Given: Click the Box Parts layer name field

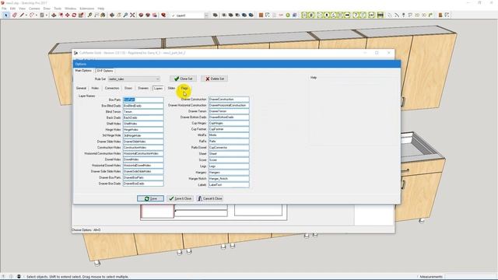Looking at the screenshot, I should (143, 100).
